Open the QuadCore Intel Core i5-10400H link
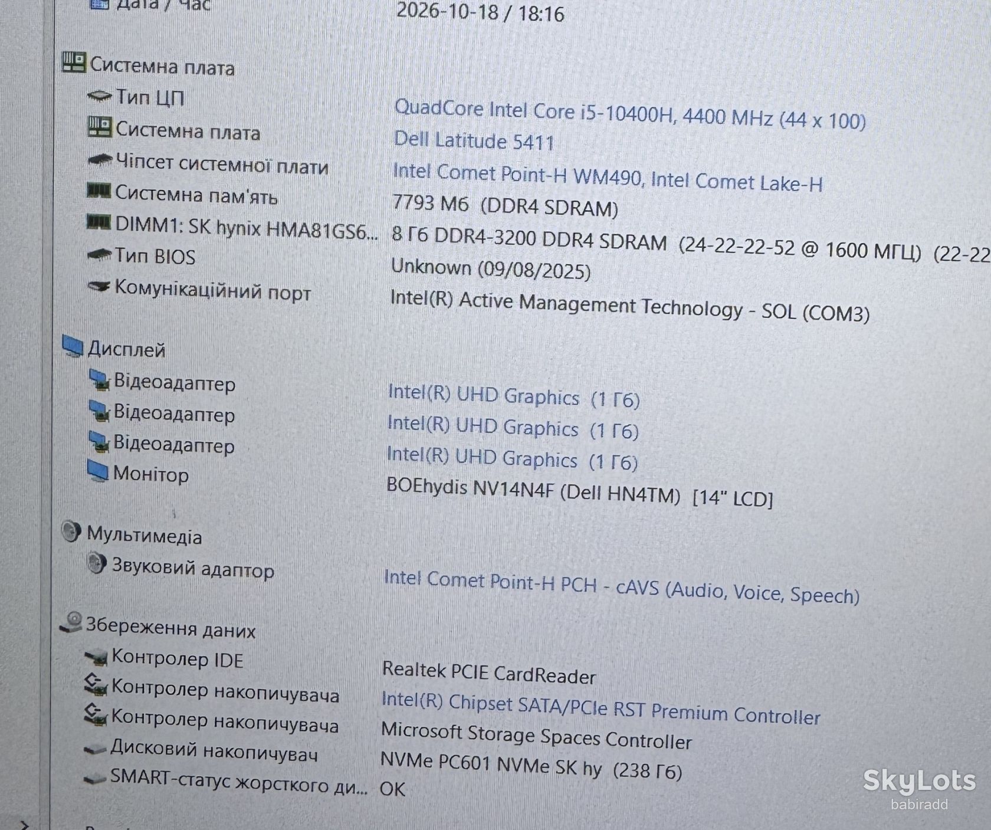991x830 pixels. [629, 114]
